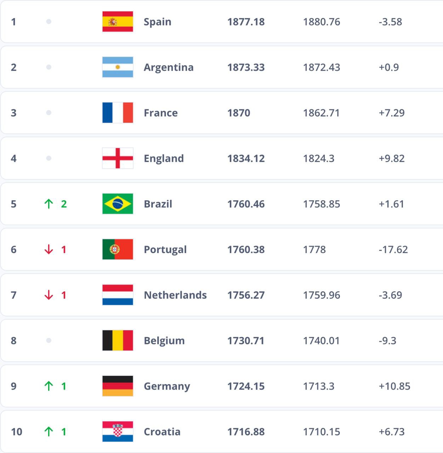Click the Brazil flag icon
Image resolution: width=443 pixels, height=453 pixels.
118,204
